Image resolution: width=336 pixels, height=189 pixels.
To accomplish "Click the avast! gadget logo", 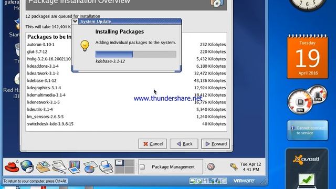I will (306, 160).
